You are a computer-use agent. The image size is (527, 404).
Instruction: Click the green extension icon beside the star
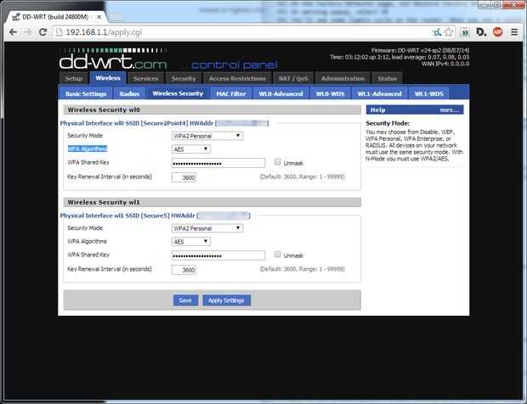[465, 32]
